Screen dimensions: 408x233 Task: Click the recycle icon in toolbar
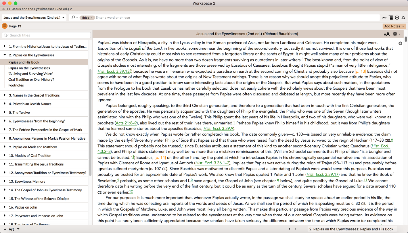(x=403, y=18)
